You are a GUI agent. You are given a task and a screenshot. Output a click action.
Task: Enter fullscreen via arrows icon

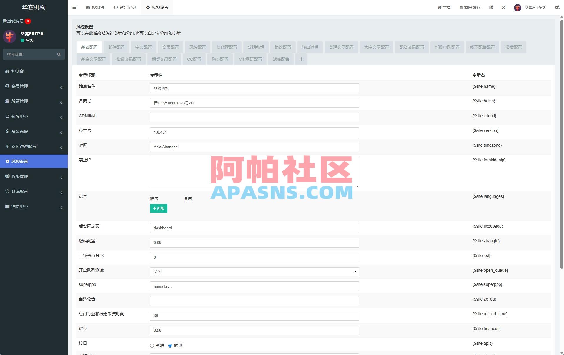504,7
